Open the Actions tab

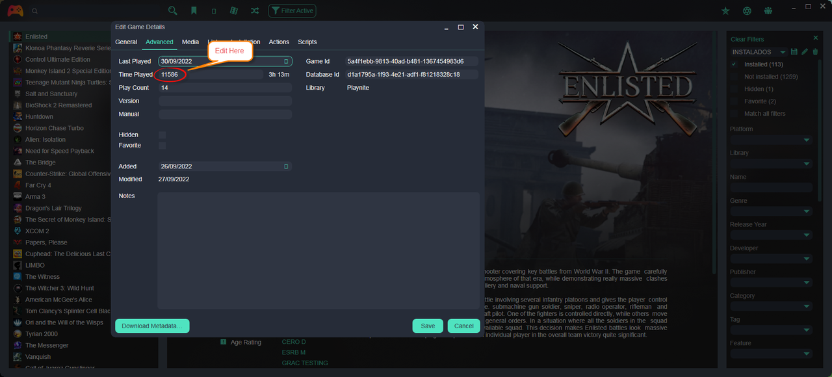pyautogui.click(x=279, y=42)
